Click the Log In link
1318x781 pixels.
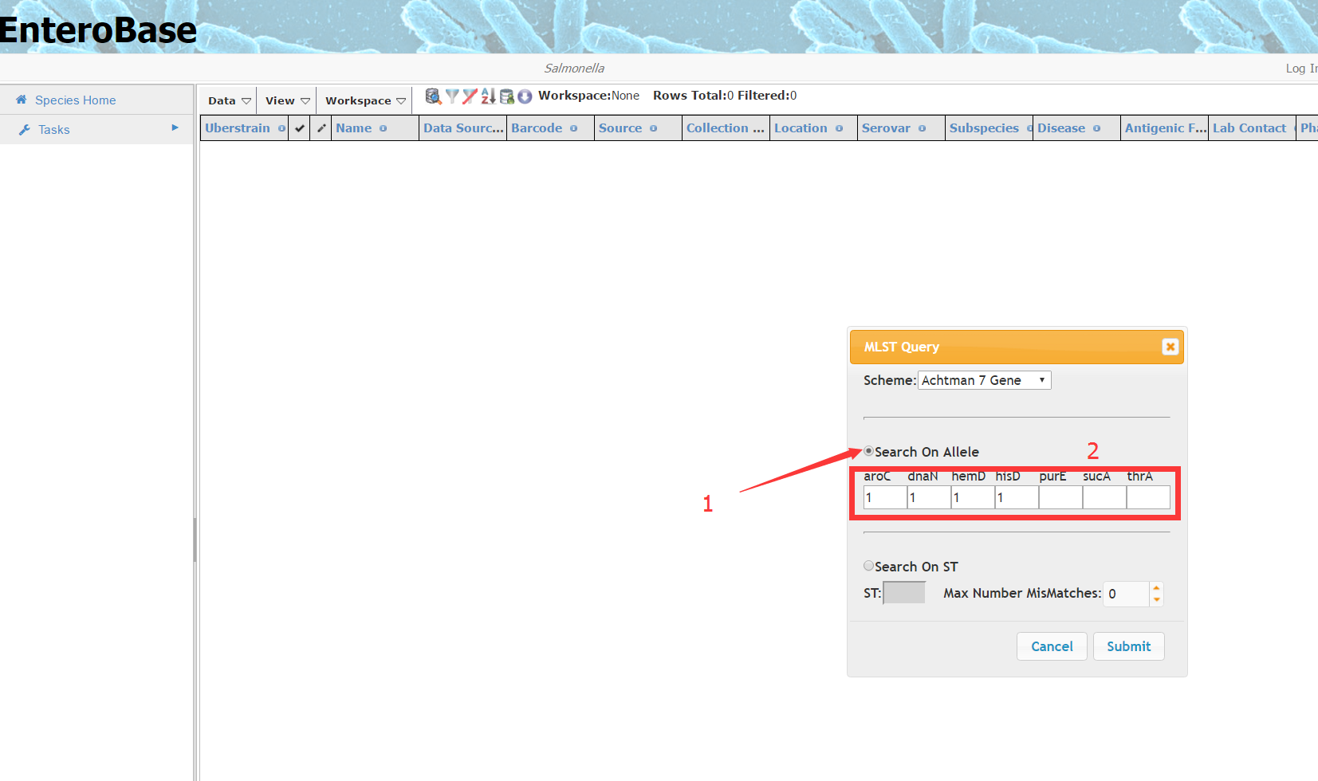point(1301,69)
